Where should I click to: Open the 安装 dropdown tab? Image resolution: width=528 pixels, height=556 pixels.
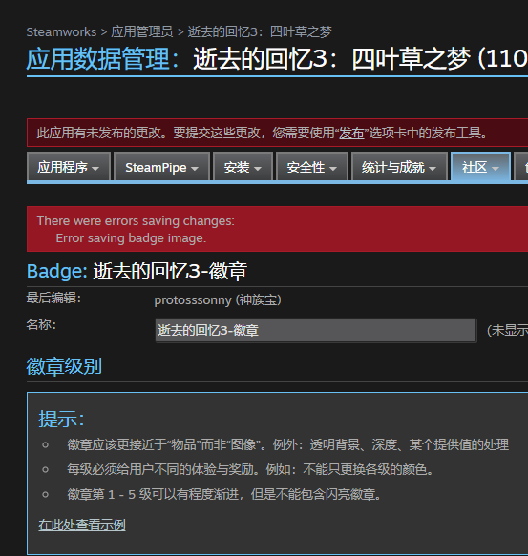click(x=243, y=167)
